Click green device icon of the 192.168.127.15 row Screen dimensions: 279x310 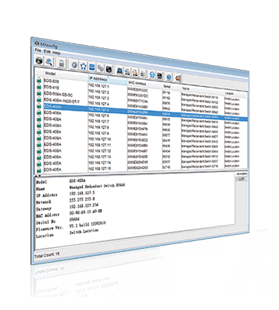point(39,170)
